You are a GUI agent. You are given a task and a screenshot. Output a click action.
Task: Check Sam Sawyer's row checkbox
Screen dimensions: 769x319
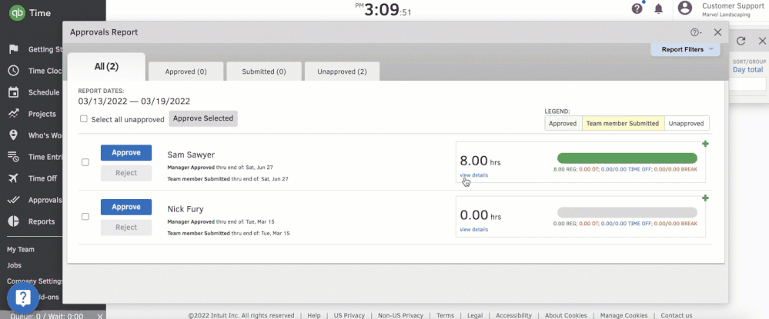coord(85,162)
